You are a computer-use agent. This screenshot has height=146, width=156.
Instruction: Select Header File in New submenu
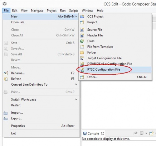coord(115,35)
